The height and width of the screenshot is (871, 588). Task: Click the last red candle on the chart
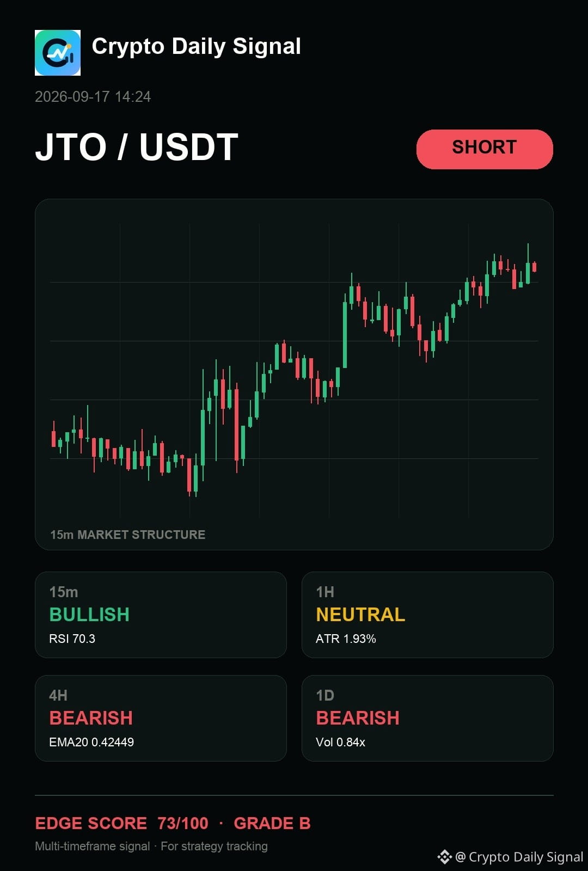coord(535,267)
